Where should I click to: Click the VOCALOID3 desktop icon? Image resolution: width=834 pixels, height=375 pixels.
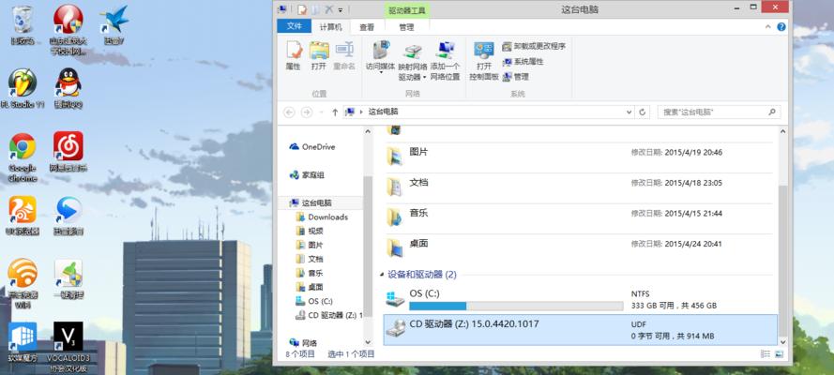(x=68, y=348)
